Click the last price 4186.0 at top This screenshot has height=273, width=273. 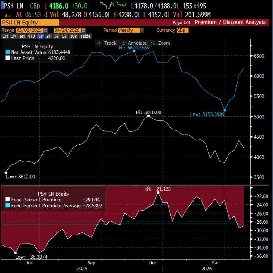(59, 6)
